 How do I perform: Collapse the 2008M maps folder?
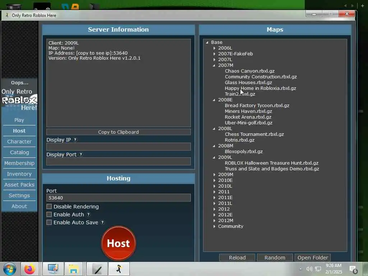coord(214,146)
